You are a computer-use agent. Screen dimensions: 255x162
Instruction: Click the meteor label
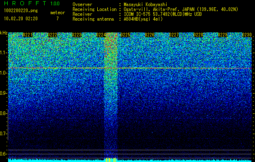pos(58,13)
